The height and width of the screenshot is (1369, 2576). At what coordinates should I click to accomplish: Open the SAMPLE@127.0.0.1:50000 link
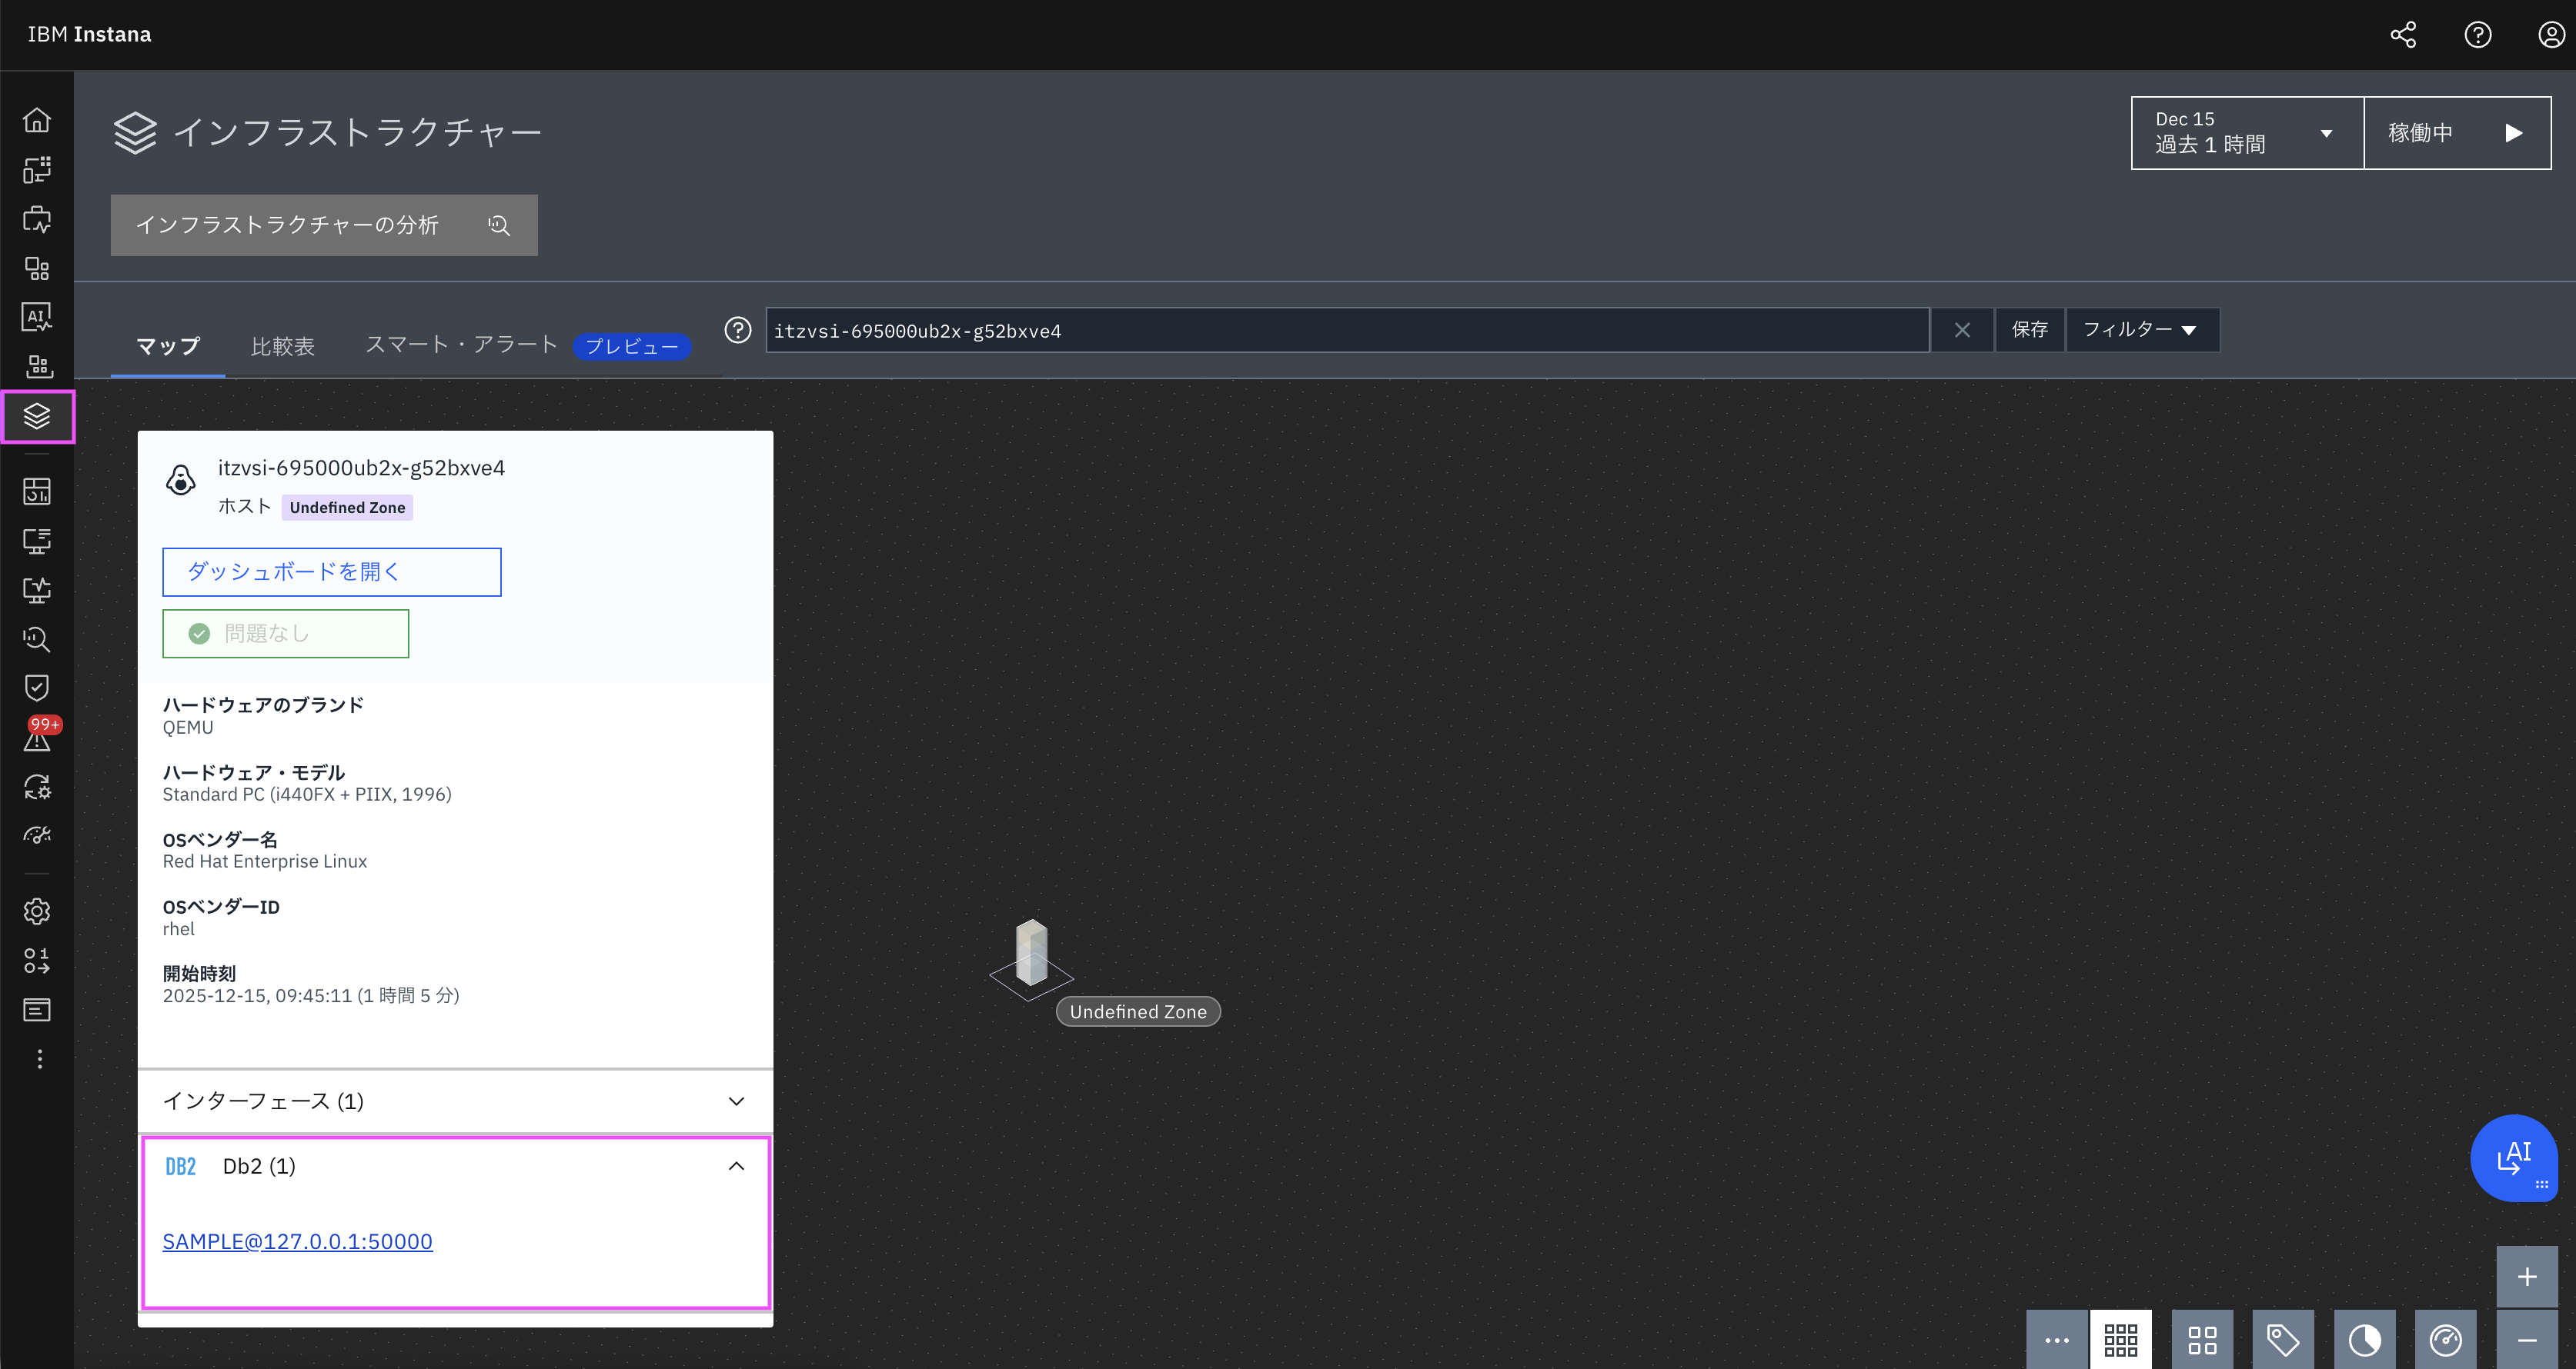297,1241
